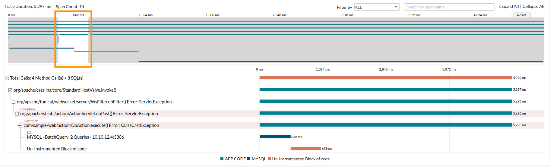
Task: Click the orange 638 ms Un-Instrumented bar
Action: 305,149
